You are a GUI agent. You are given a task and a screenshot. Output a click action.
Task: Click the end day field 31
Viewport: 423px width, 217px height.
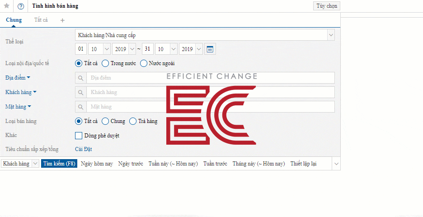pyautogui.click(x=148, y=49)
